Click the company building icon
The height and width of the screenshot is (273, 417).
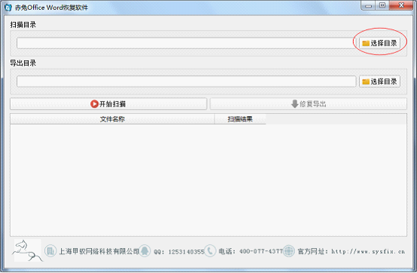[x=50, y=251]
